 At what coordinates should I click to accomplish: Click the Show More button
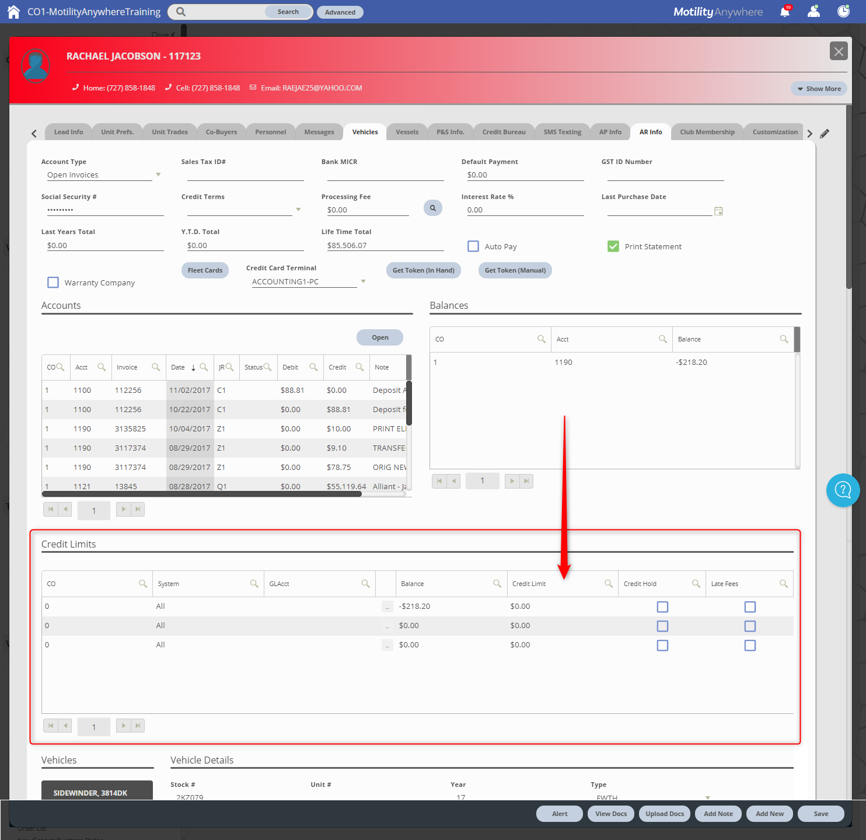[x=818, y=88]
